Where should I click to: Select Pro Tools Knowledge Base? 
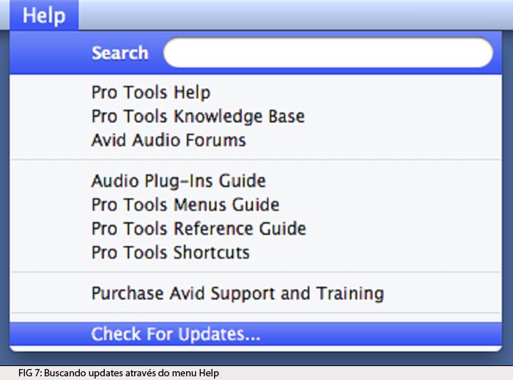256,116
